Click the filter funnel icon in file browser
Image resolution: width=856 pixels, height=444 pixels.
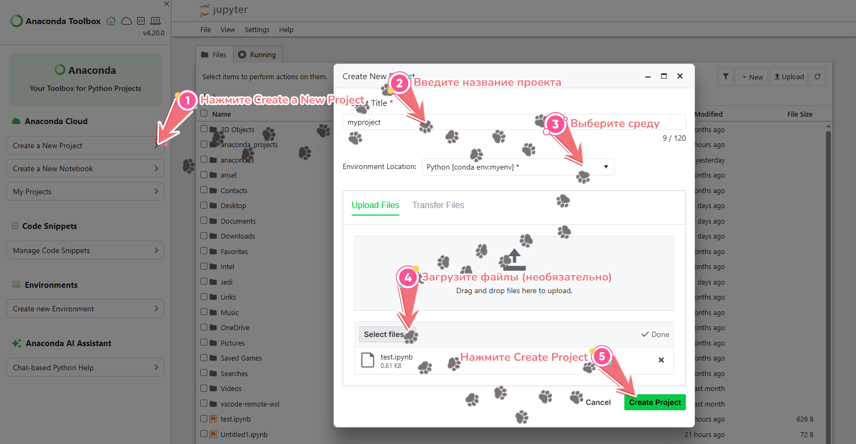click(725, 76)
